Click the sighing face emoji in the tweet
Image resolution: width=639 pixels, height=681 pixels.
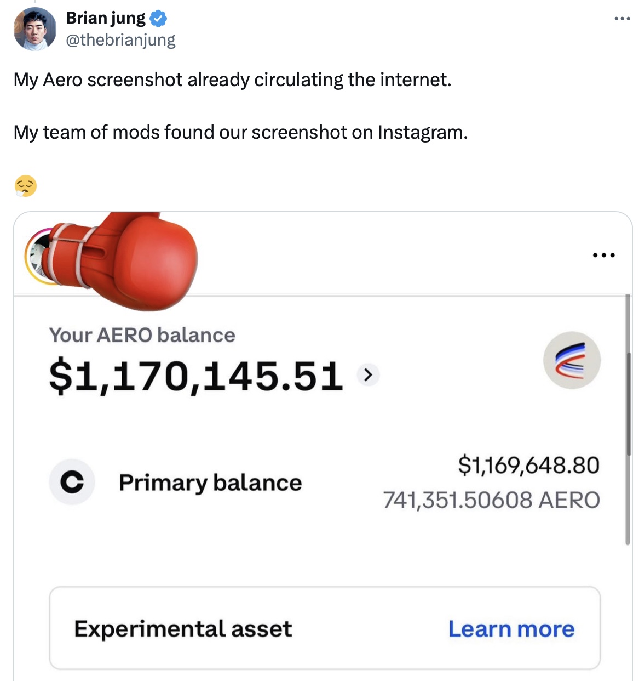click(x=25, y=186)
